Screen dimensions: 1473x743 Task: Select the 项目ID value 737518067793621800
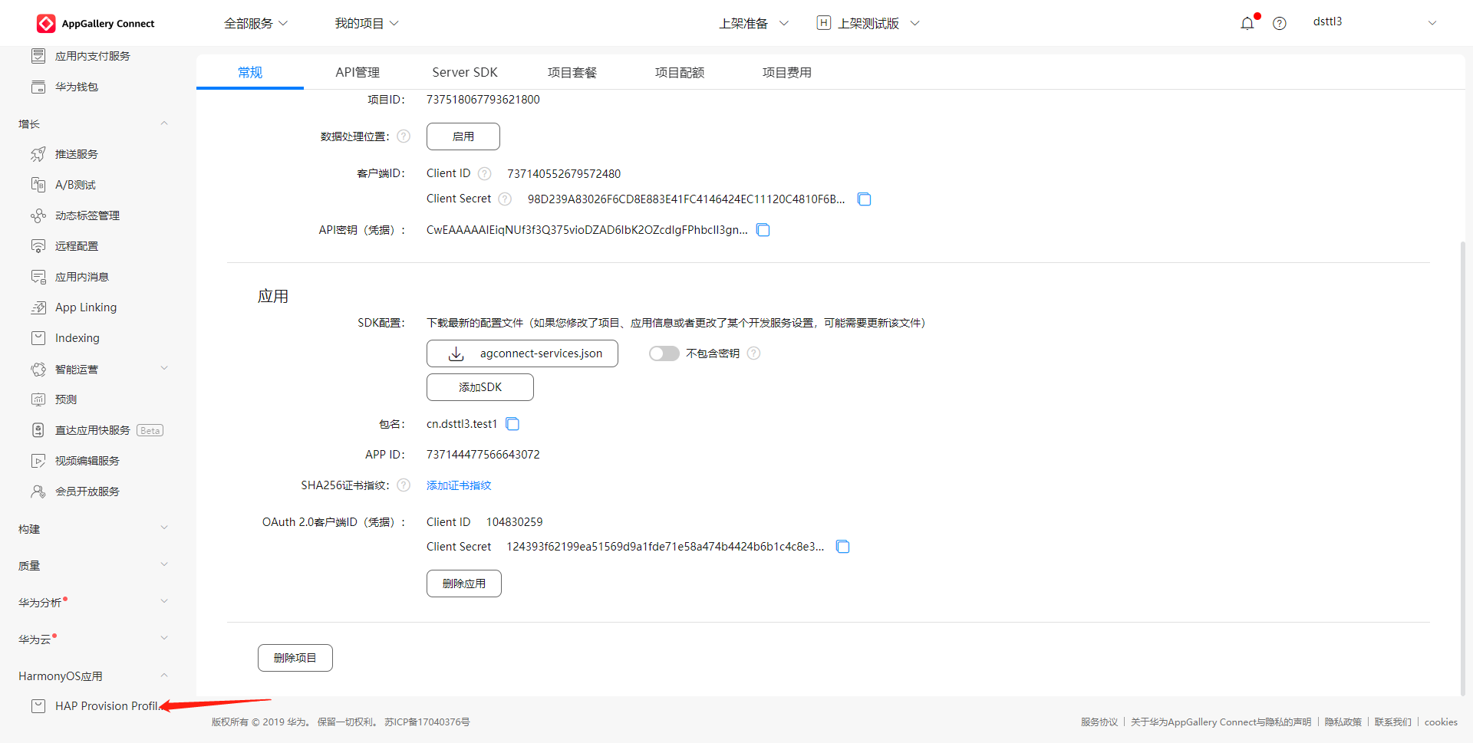483,100
